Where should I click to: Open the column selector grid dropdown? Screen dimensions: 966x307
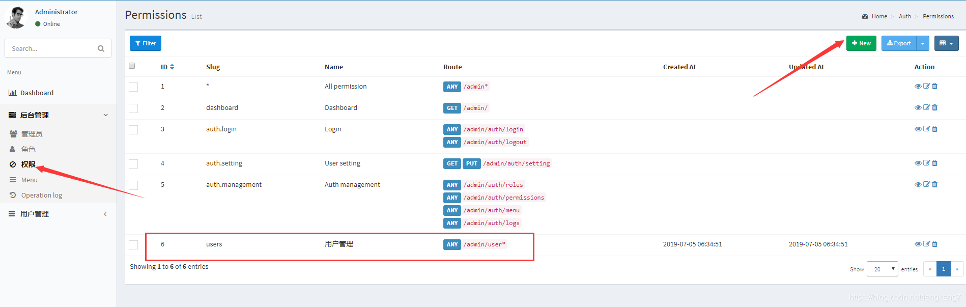(946, 43)
